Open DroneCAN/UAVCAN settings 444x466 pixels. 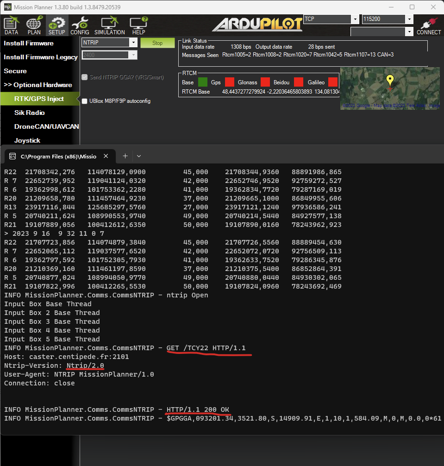tap(46, 126)
